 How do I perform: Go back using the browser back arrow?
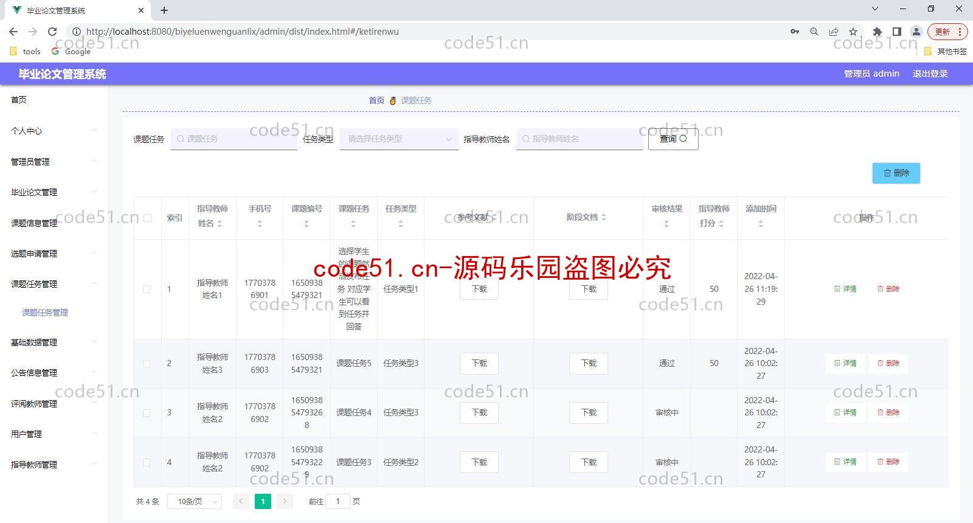pyautogui.click(x=13, y=32)
